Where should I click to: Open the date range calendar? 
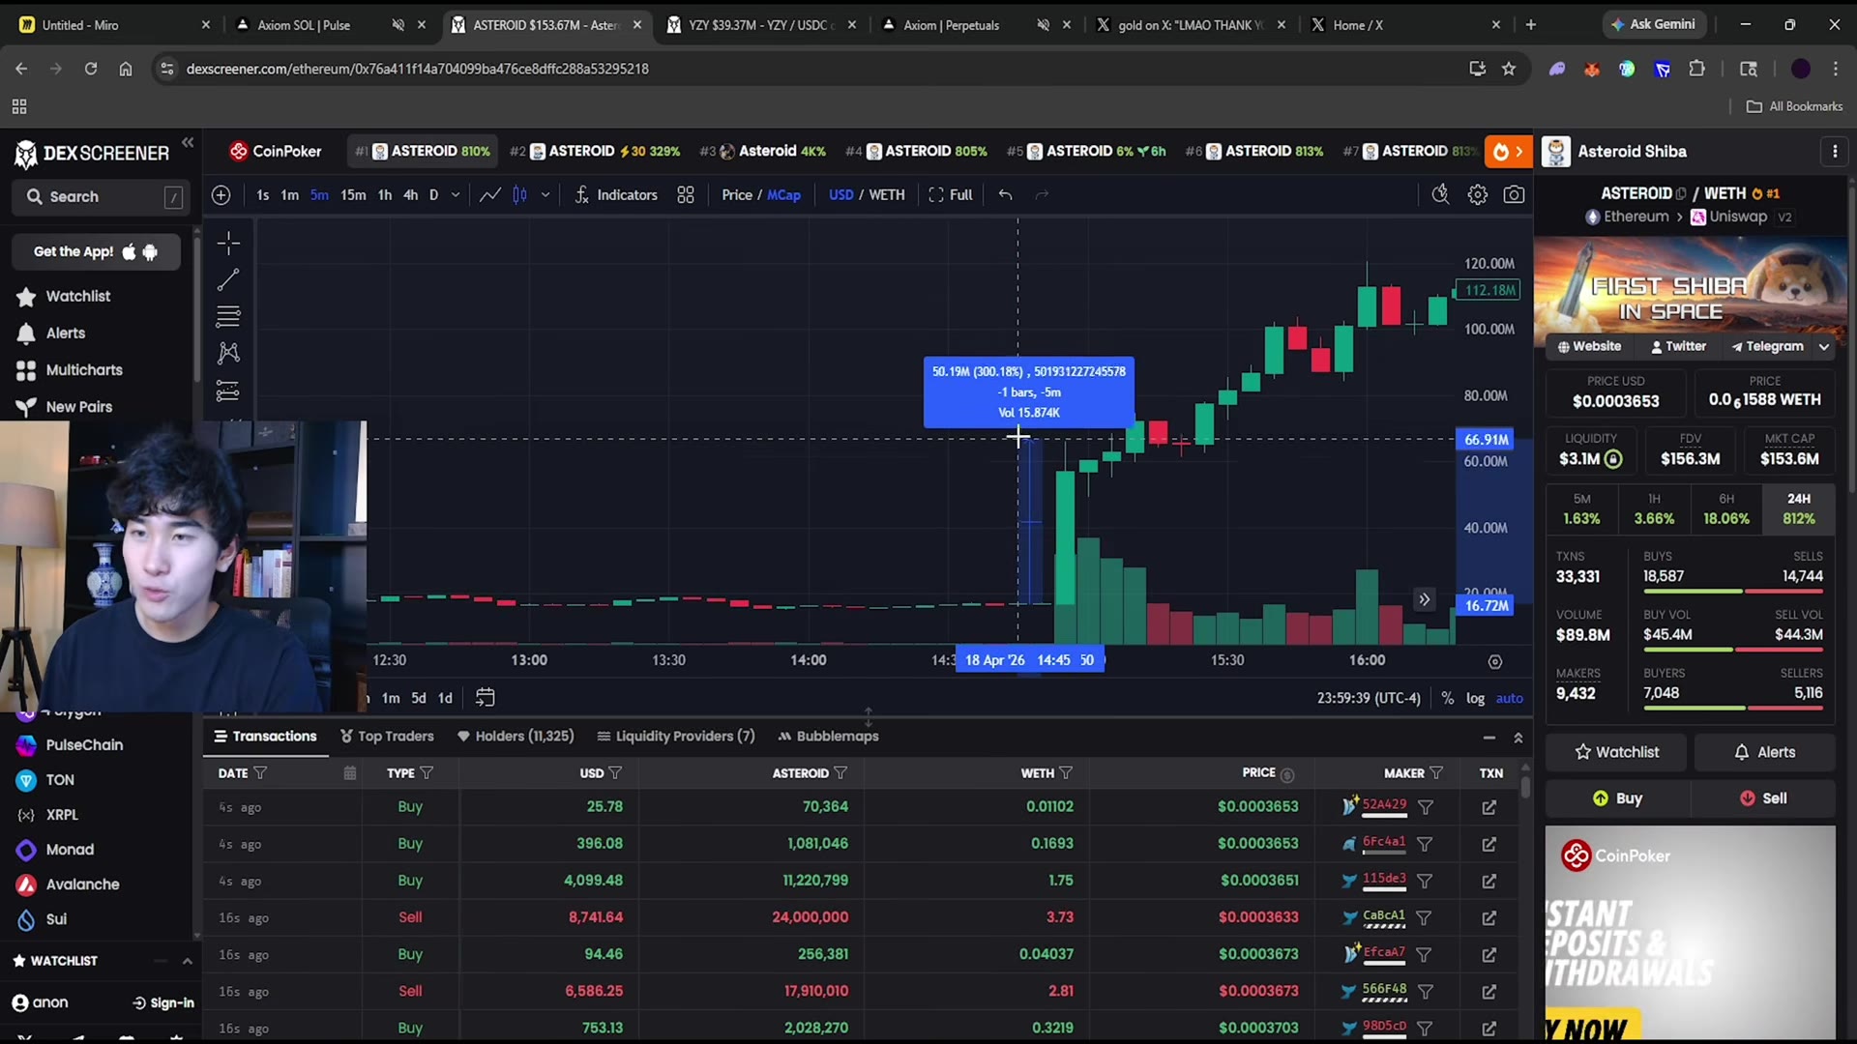[x=486, y=697]
